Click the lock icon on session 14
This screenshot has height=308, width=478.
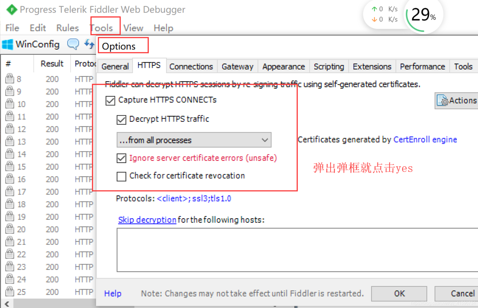tap(10, 154)
